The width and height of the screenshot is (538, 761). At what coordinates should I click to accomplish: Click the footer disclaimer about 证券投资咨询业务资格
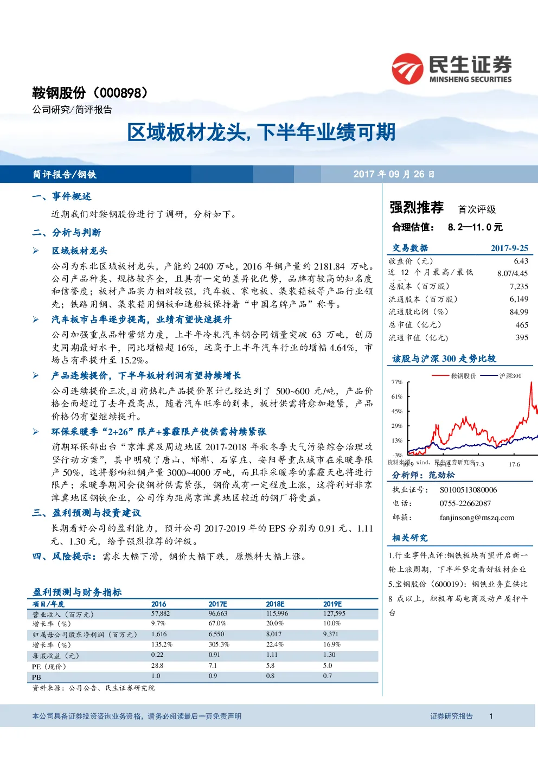[x=137, y=717]
